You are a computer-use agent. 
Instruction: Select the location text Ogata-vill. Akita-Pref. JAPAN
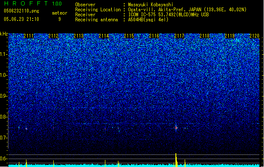click(165, 10)
